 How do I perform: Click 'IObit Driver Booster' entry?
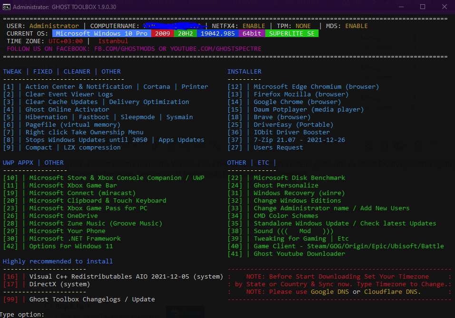point(291,132)
